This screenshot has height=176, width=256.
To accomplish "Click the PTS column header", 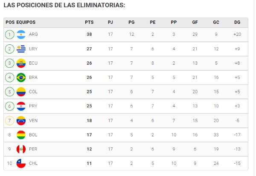I will [89, 22].
